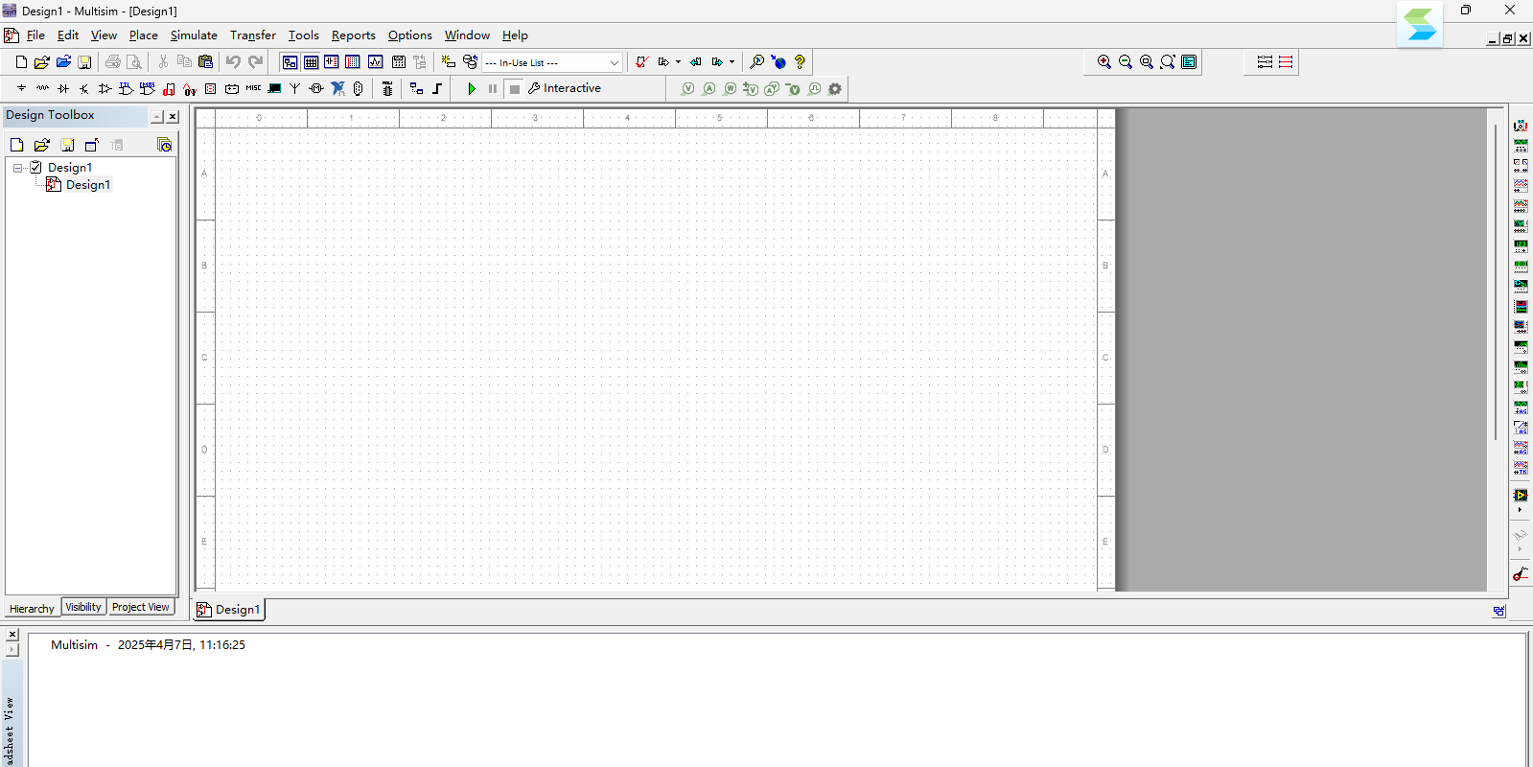Place CMOS component icon
This screenshot has height=767, width=1533.
[148, 88]
